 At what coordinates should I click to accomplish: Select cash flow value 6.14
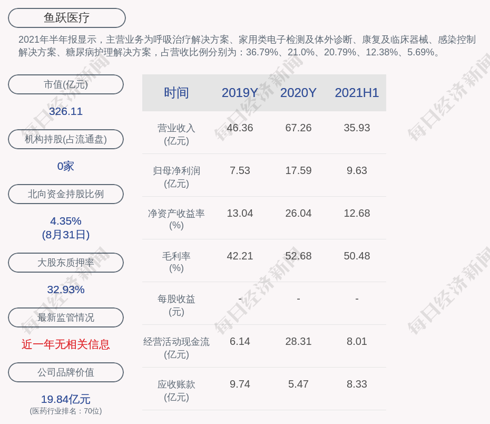[x=240, y=341]
